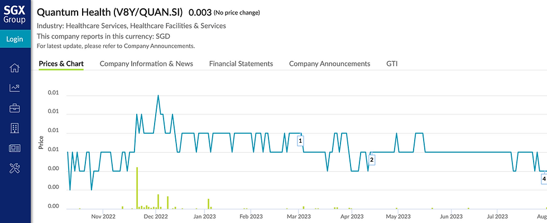Open the line chart sidebar icon
This screenshot has height=223, width=547.
click(x=15, y=88)
